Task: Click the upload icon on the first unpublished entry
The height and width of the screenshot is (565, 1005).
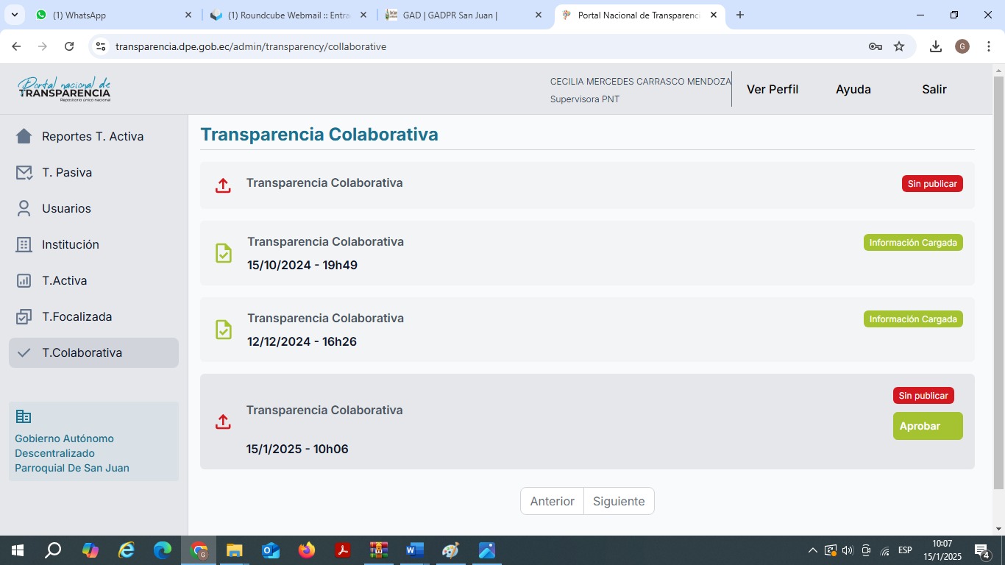Action: click(x=223, y=185)
